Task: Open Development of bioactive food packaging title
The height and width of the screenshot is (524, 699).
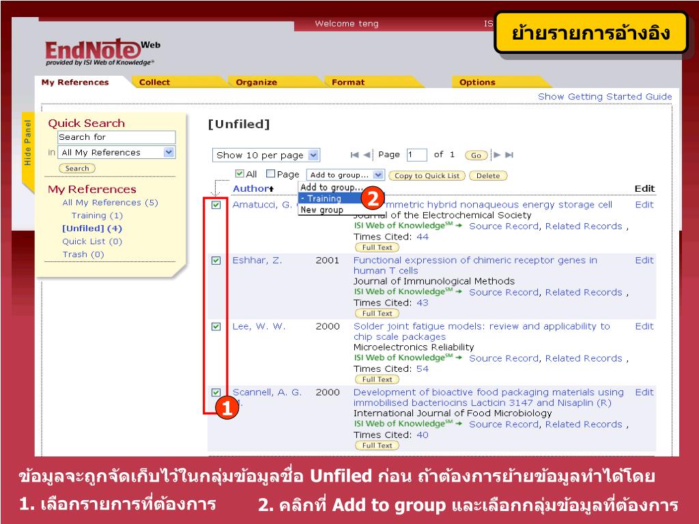Action: click(489, 397)
